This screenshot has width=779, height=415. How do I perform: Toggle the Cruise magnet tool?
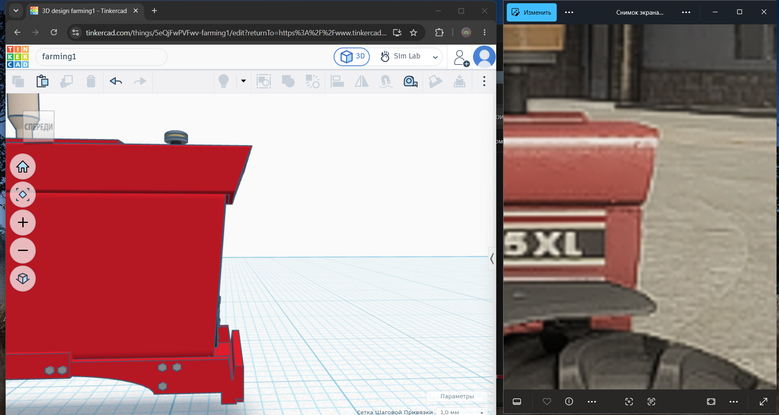pyautogui.click(x=386, y=82)
